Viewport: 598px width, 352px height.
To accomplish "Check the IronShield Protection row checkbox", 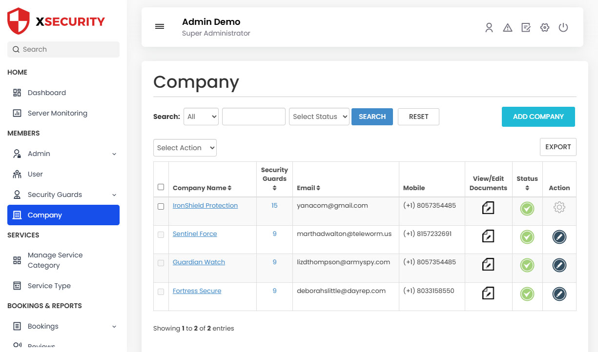I will (161, 206).
